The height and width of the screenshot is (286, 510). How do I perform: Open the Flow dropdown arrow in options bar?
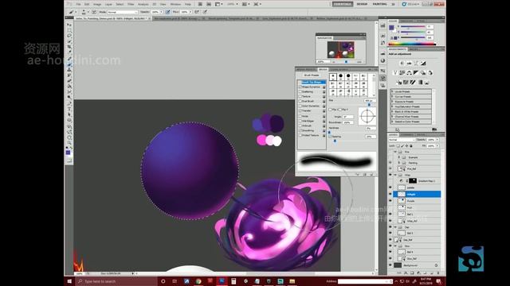coord(190,12)
